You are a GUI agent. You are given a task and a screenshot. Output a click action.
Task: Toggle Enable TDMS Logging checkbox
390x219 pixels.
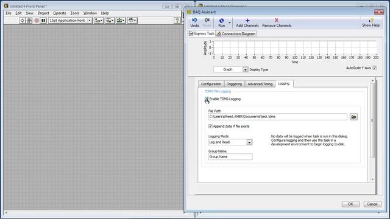207,99
